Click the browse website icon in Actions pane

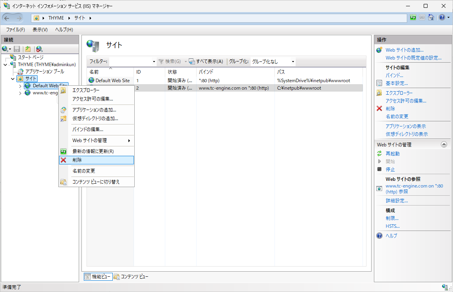tap(379, 189)
